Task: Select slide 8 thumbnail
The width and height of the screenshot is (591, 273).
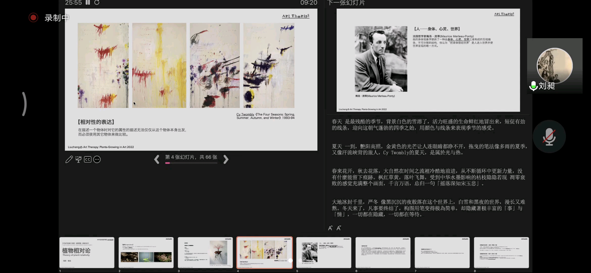Action: (501, 253)
